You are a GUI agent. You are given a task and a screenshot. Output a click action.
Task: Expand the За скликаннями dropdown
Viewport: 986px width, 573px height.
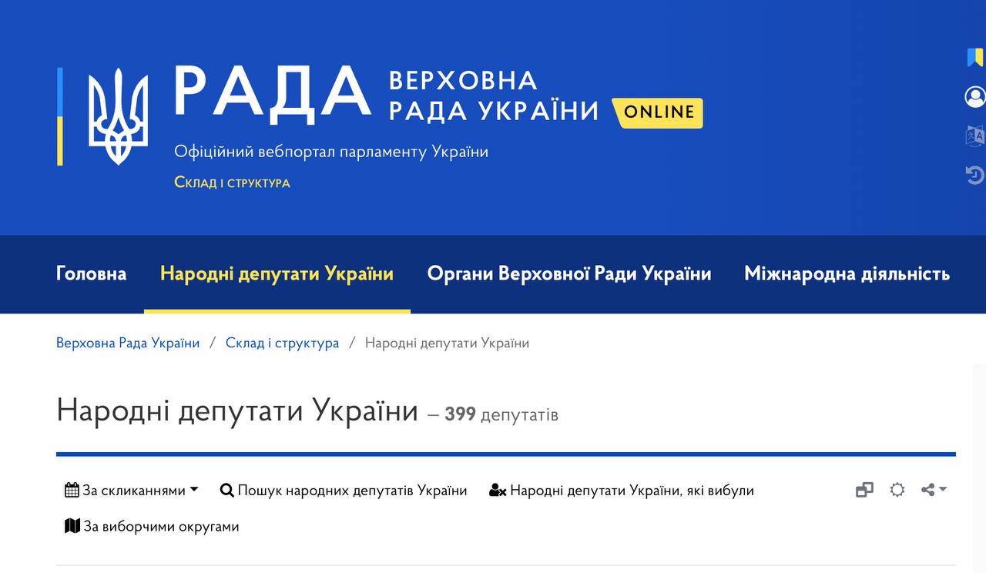(132, 491)
